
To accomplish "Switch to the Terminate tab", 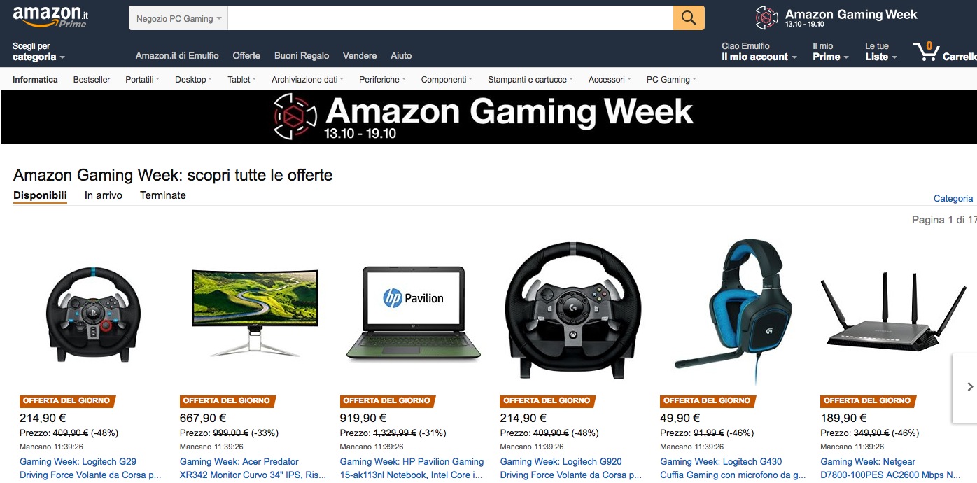I will pyautogui.click(x=163, y=195).
